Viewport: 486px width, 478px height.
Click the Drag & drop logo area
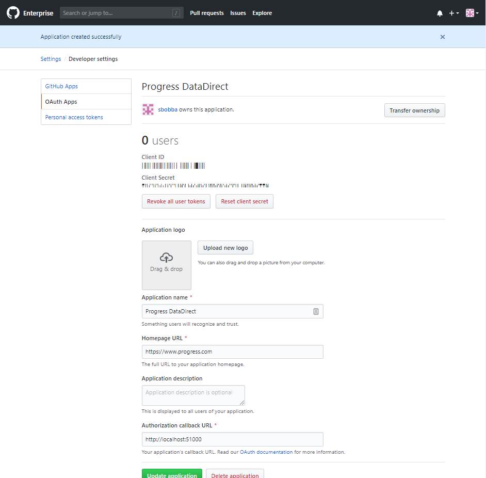pyautogui.click(x=167, y=265)
